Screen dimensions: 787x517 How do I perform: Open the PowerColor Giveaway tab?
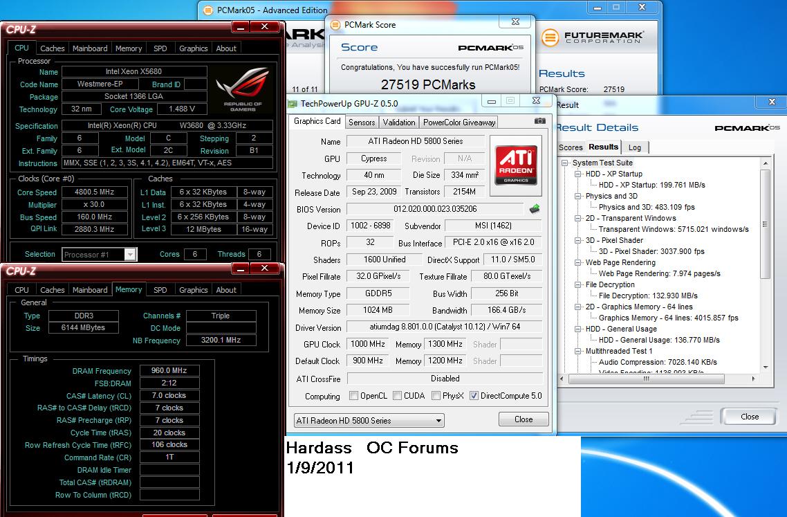tap(459, 122)
